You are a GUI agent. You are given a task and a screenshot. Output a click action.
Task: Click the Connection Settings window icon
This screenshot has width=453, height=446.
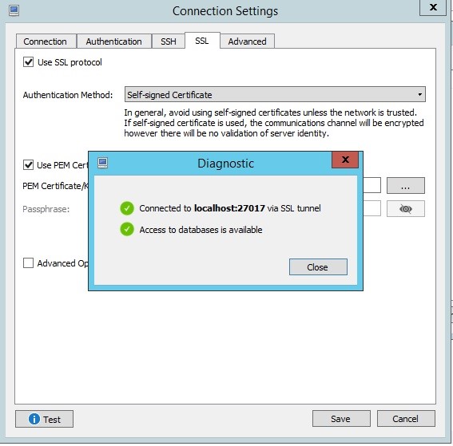14,10
